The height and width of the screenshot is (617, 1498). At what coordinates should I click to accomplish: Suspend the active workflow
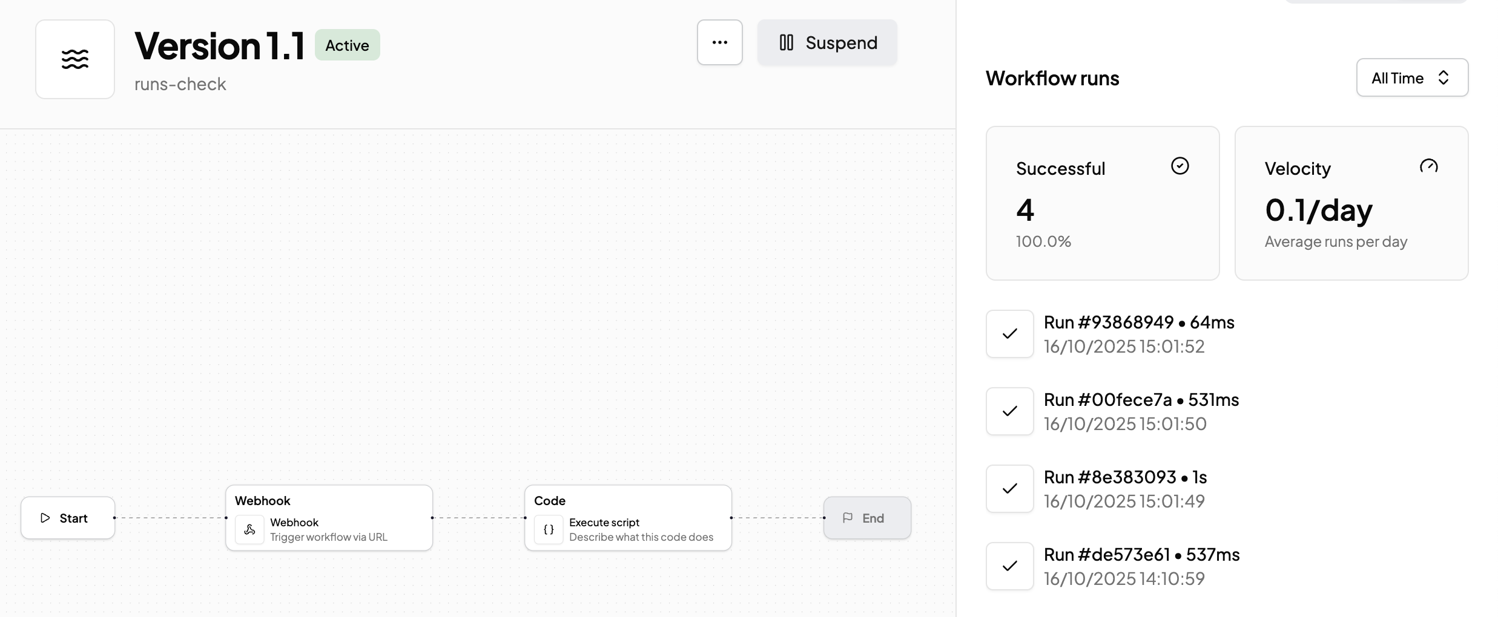pos(827,42)
